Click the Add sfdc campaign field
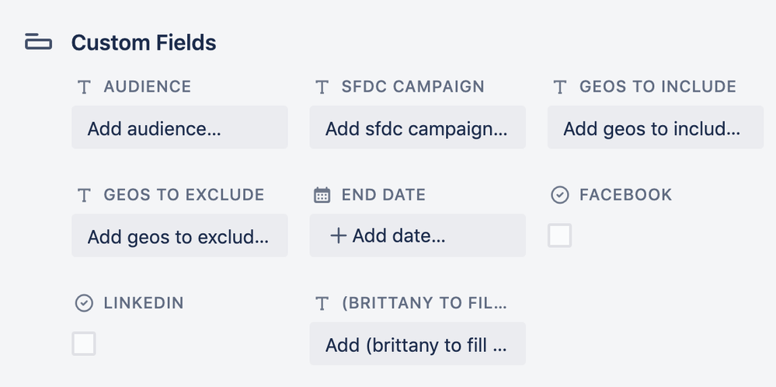The image size is (776, 387). 417,128
